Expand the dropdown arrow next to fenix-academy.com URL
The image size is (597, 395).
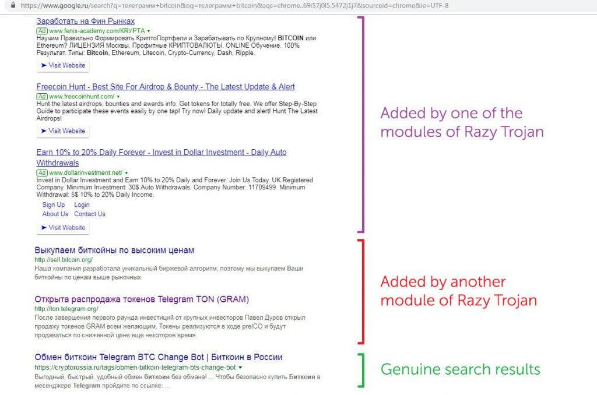tap(149, 31)
